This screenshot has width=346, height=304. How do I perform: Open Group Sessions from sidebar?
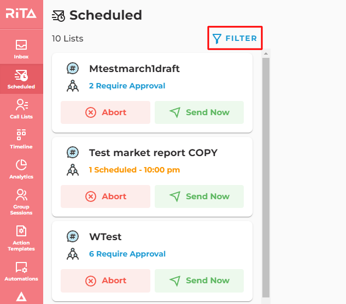pyautogui.click(x=21, y=202)
